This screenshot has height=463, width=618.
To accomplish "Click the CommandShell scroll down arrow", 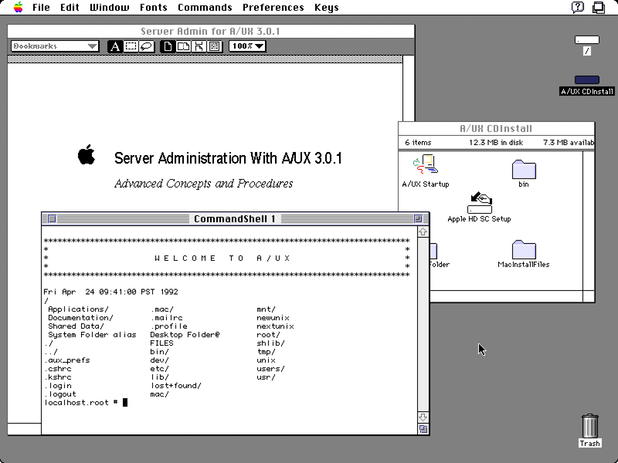I will (x=423, y=417).
